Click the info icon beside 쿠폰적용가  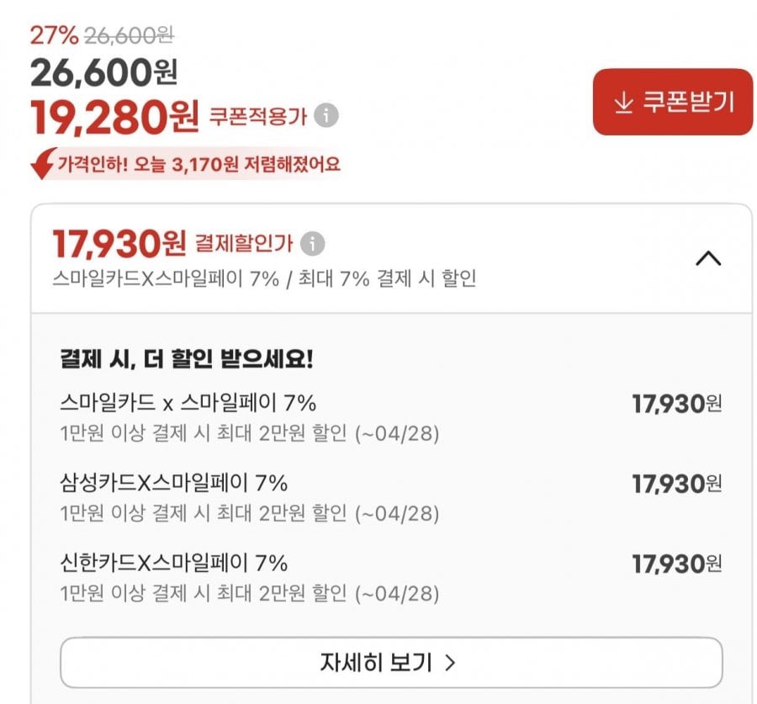pos(326,115)
